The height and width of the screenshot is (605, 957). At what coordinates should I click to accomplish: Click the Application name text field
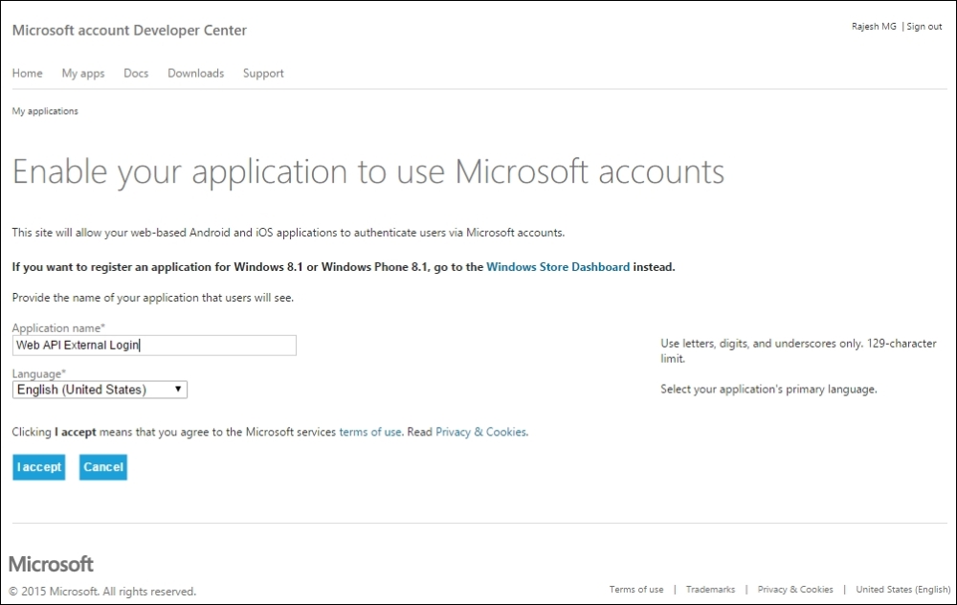tap(154, 346)
